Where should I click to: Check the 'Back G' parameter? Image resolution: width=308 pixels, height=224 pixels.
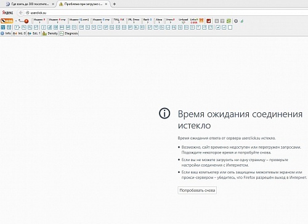(147, 21)
